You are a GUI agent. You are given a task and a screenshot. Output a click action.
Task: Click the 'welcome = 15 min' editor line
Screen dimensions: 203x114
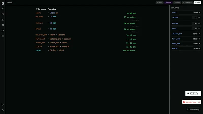(46, 17)
